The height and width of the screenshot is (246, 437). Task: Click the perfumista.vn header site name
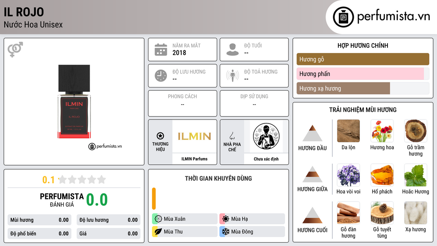pos(393,17)
